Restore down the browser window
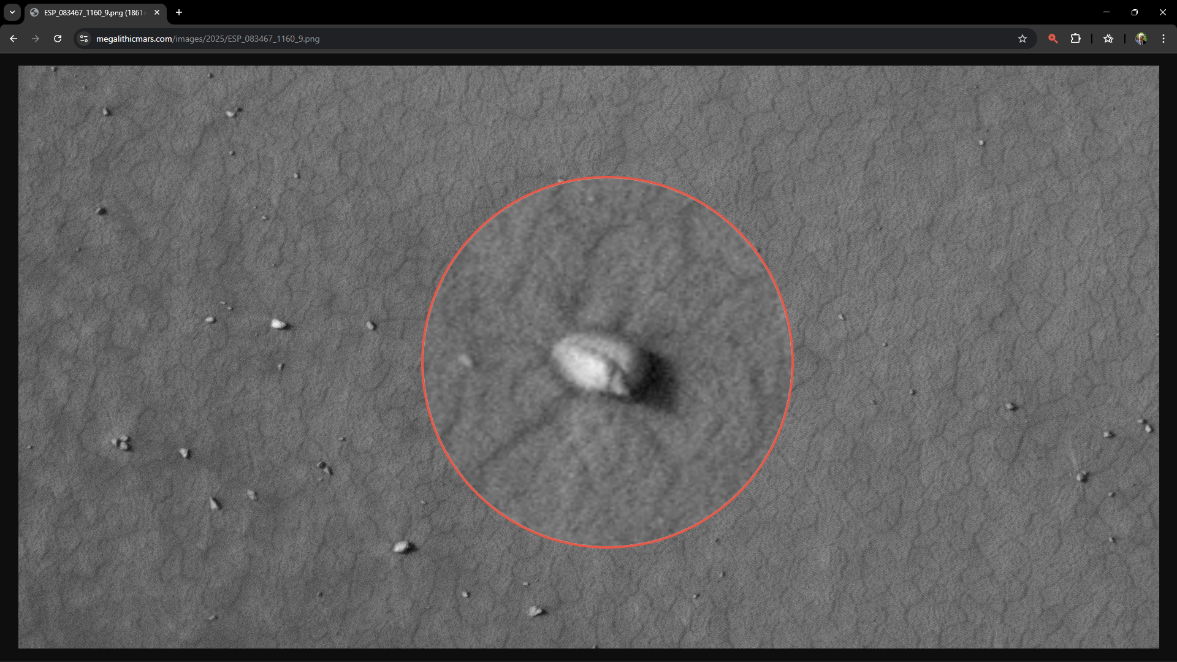 pos(1135,12)
